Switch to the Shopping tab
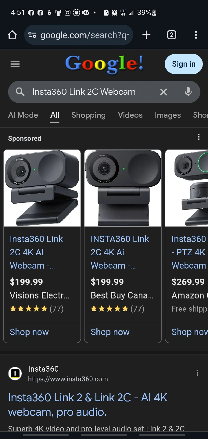 tap(88, 115)
